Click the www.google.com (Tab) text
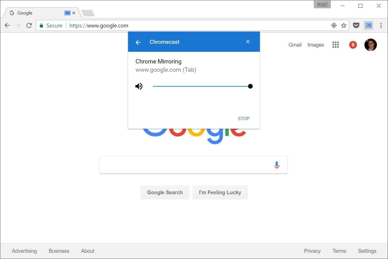Image resolution: width=388 pixels, height=259 pixels. [166, 70]
